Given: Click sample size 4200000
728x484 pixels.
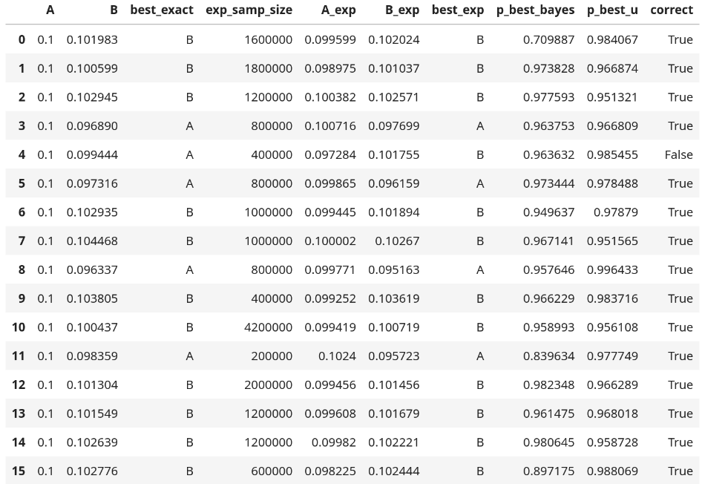Looking at the screenshot, I should coord(269,327).
